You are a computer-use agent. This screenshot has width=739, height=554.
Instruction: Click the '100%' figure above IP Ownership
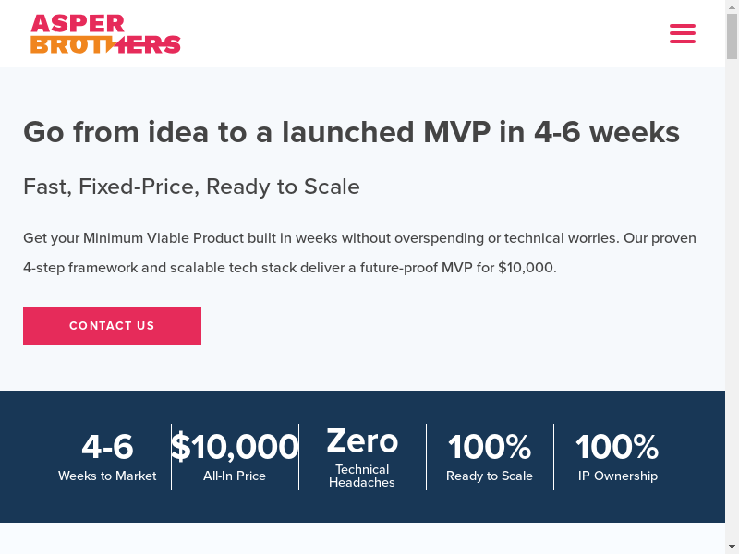617,447
